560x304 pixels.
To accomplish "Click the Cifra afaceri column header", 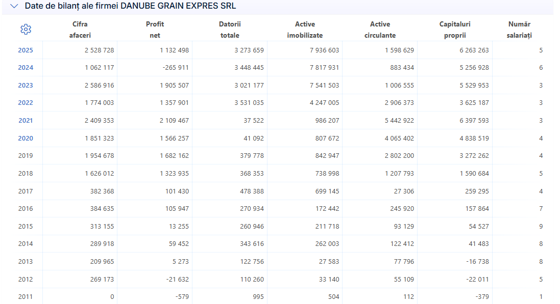I will 80,30.
